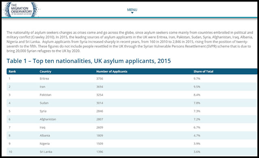Select the Iran row country name

pyautogui.click(x=42, y=86)
